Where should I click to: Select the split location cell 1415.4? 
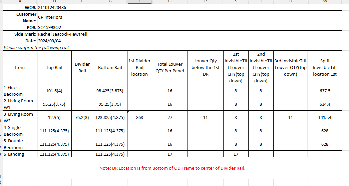pyautogui.click(x=325, y=117)
